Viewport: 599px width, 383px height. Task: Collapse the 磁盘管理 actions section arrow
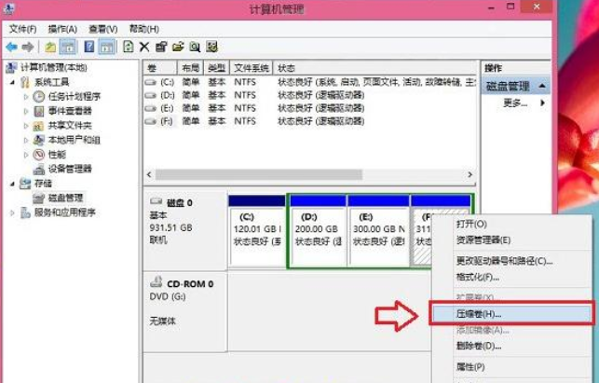[541, 86]
